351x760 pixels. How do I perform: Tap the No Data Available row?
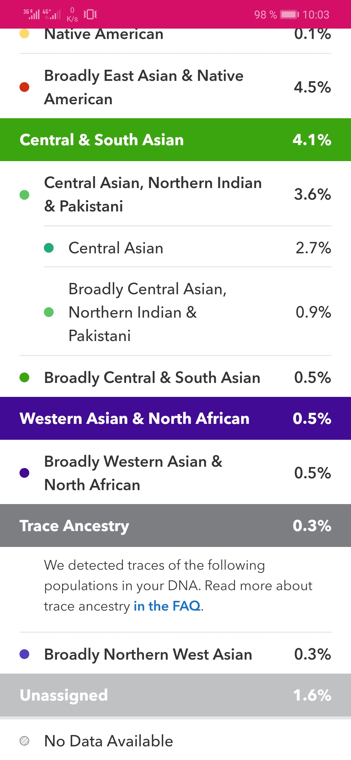click(175, 741)
